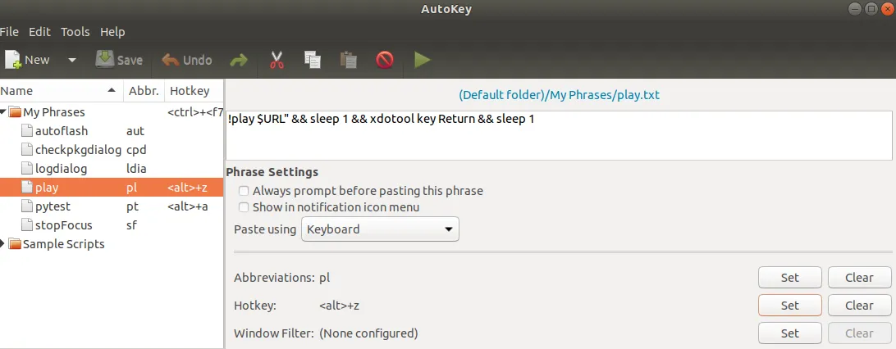Toggle Show in notification icon menu
This screenshot has height=349, width=896.
(x=244, y=207)
